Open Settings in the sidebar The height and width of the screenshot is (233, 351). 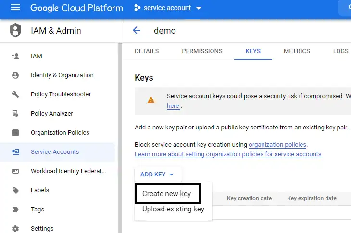point(58,228)
